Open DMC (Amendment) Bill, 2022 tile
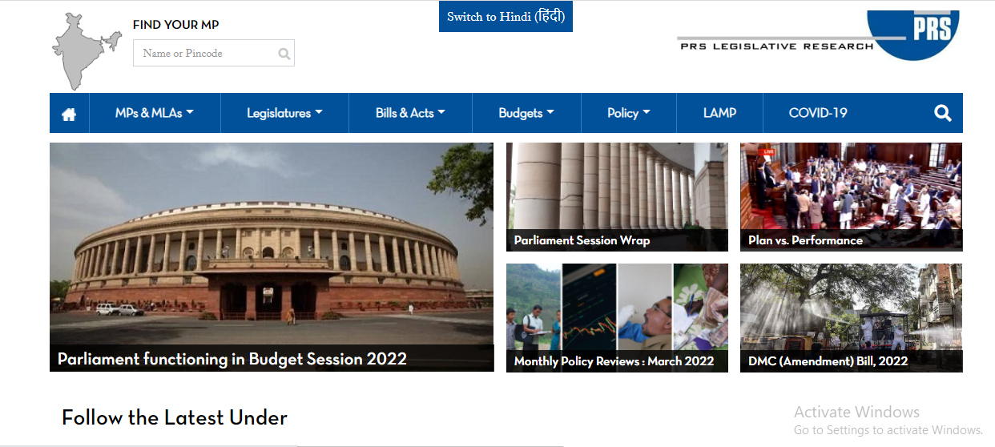 (x=851, y=318)
